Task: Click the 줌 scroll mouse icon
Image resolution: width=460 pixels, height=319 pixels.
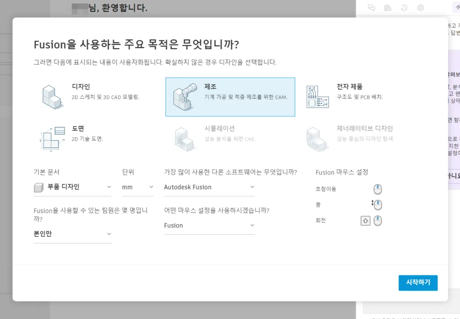Action: (x=377, y=205)
